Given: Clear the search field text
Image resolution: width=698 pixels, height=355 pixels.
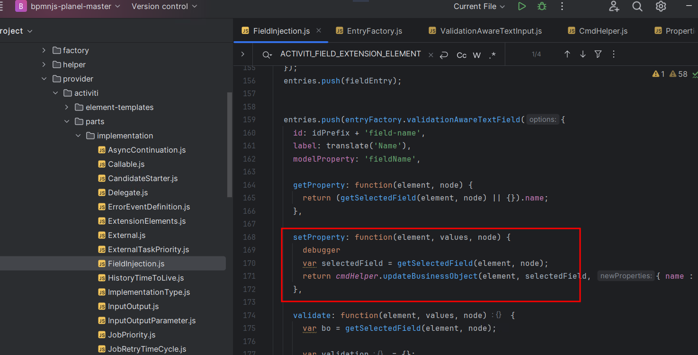Looking at the screenshot, I should [x=430, y=55].
